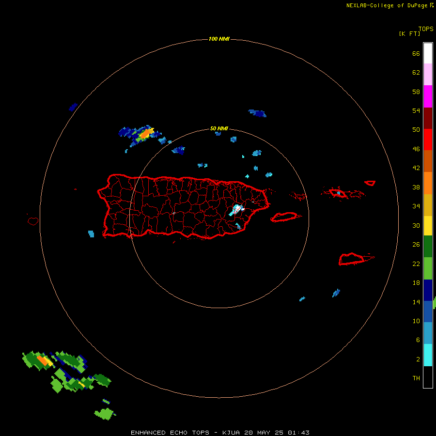Viewport: 436px width, 436px height.
Task: Click the "2" legend value
Action: pos(418,359)
